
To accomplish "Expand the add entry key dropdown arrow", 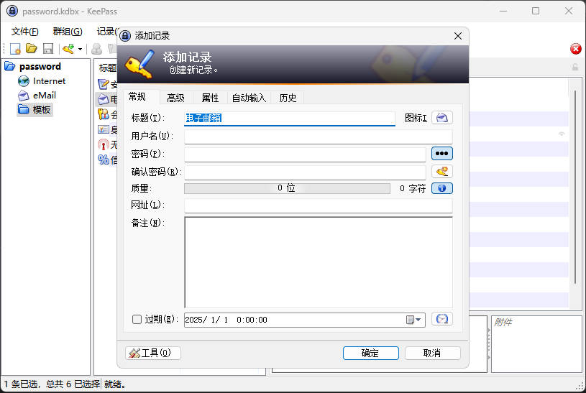I will pos(80,50).
